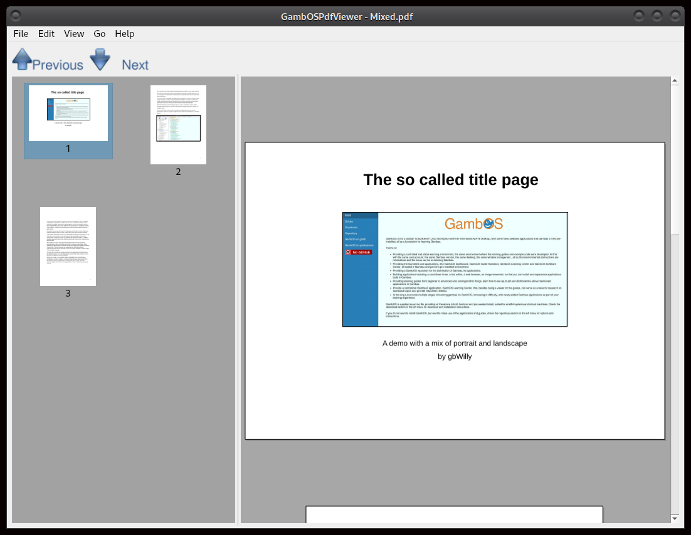
Task: Click the scrollbar's down arrow icon
Action: (675, 520)
